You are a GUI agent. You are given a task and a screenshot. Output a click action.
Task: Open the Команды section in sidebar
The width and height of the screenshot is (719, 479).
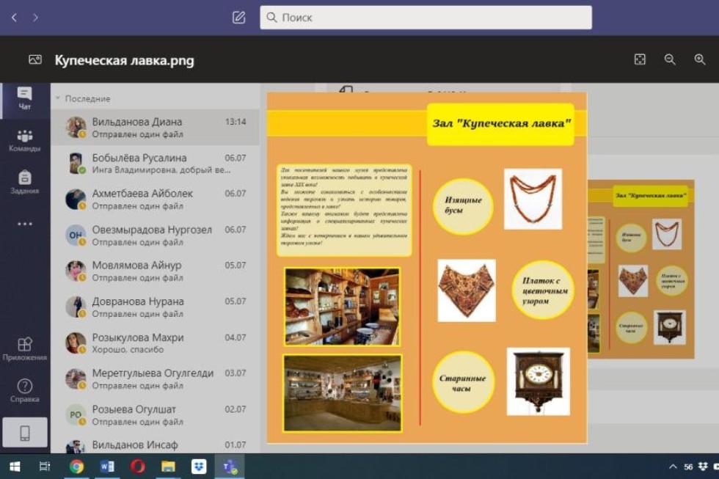[x=25, y=140]
